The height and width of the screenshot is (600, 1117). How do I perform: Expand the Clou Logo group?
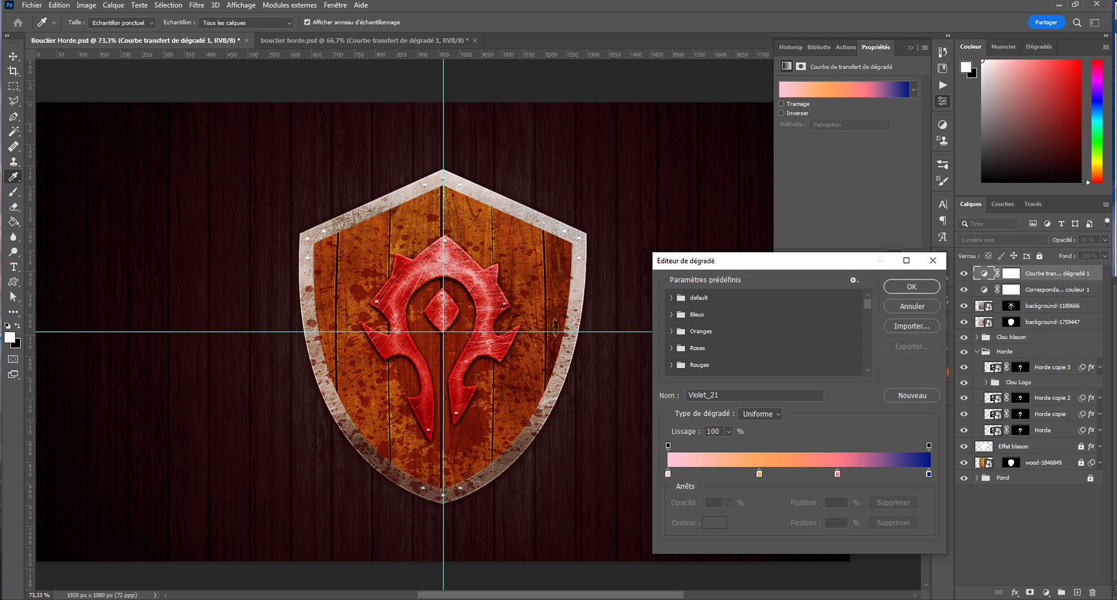986,383
